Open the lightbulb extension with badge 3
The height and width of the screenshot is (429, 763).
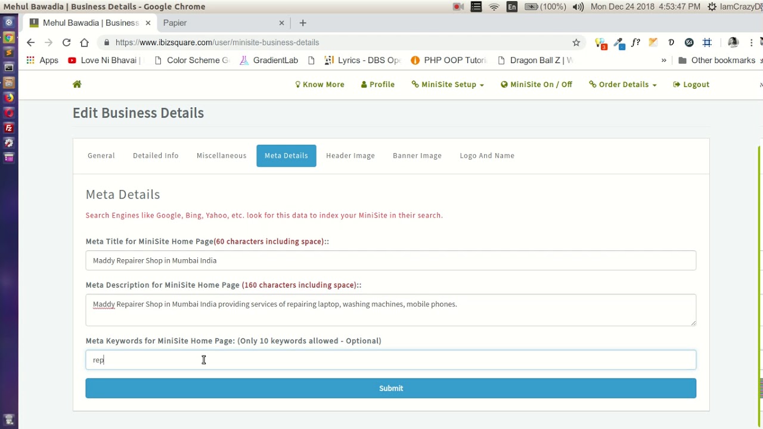tap(600, 43)
